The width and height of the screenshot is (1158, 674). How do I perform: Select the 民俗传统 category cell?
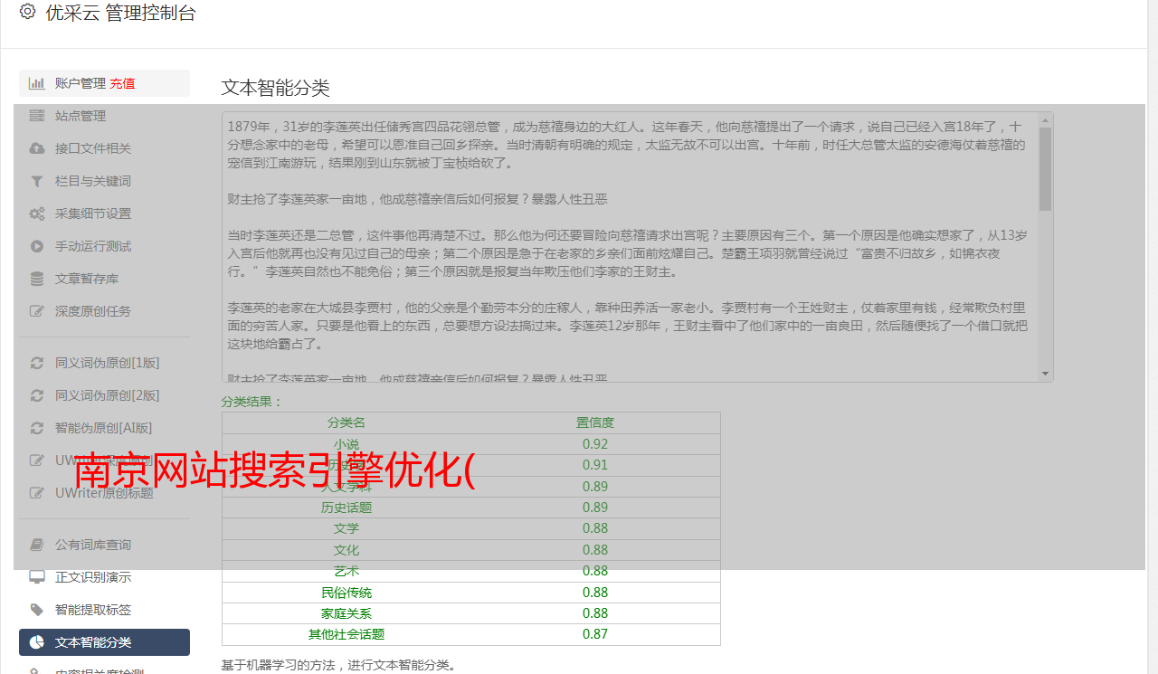pyautogui.click(x=346, y=593)
